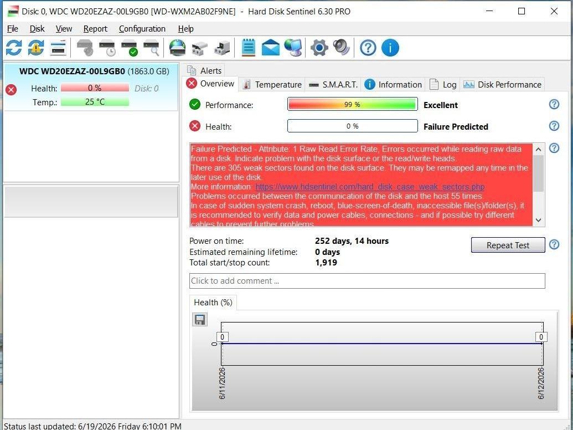Open the Disk menu
The height and width of the screenshot is (430, 573).
[37, 28]
